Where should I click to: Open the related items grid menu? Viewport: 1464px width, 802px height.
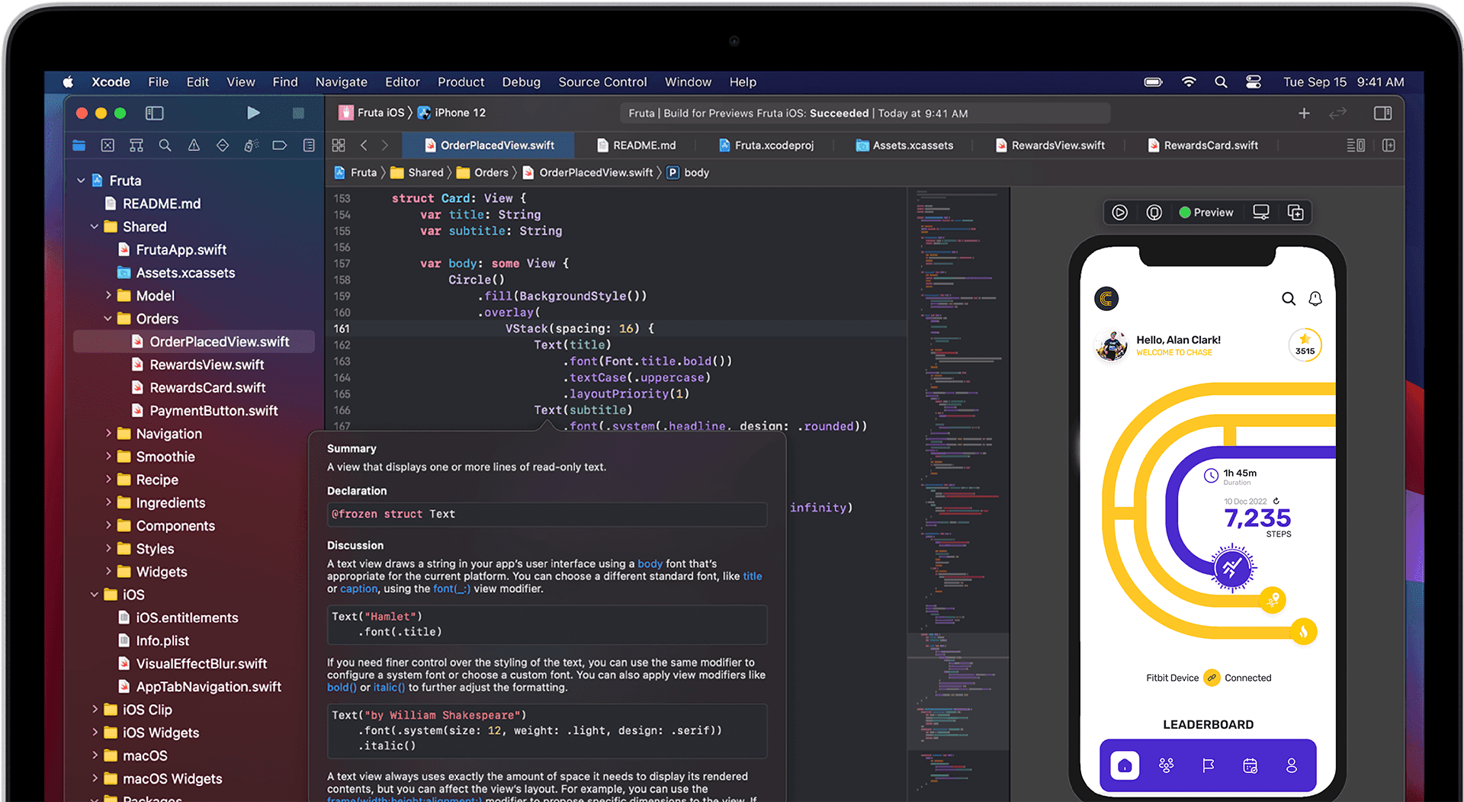(339, 145)
